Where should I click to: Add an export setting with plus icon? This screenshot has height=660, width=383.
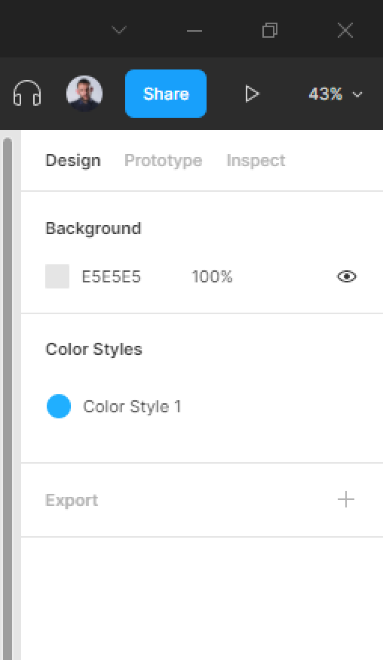pyautogui.click(x=345, y=500)
